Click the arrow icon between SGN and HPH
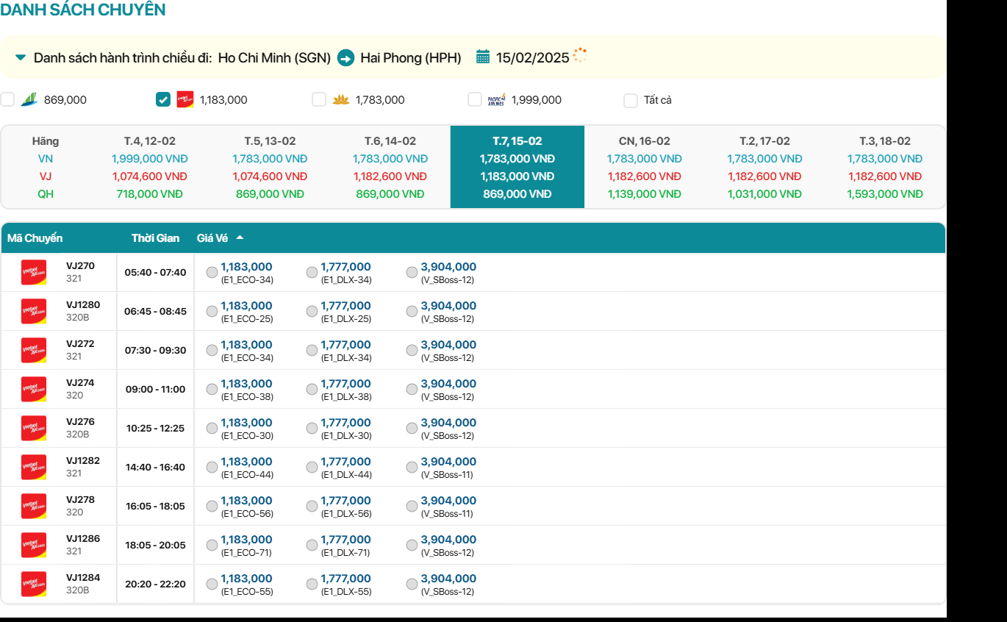The image size is (1007, 622). pyautogui.click(x=345, y=58)
